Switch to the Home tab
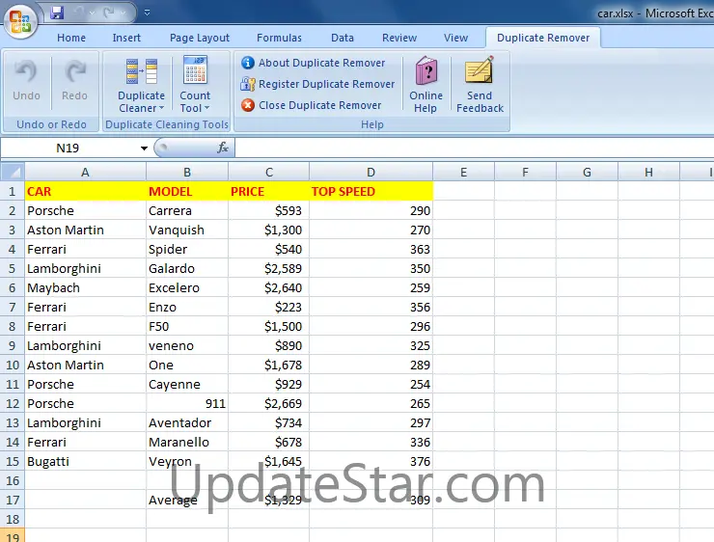This screenshot has width=714, height=542. tap(71, 38)
